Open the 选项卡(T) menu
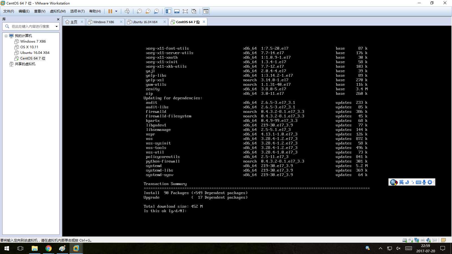This screenshot has height=254, width=452. pyautogui.click(x=77, y=11)
